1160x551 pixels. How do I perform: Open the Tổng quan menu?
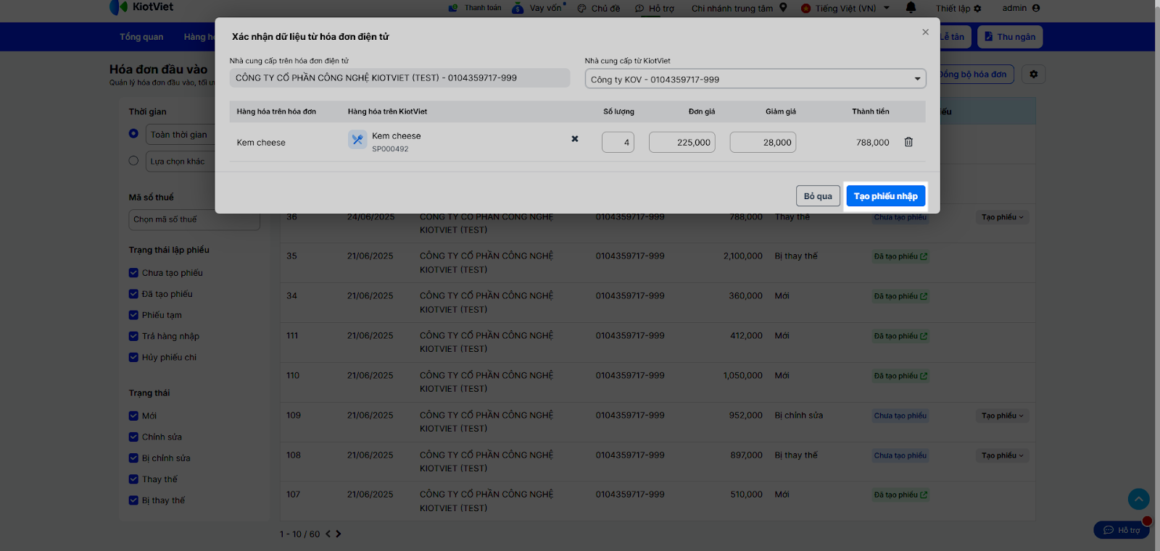141,37
